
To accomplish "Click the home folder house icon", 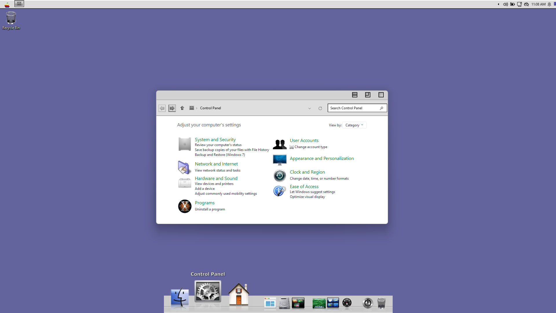I will (x=239, y=294).
